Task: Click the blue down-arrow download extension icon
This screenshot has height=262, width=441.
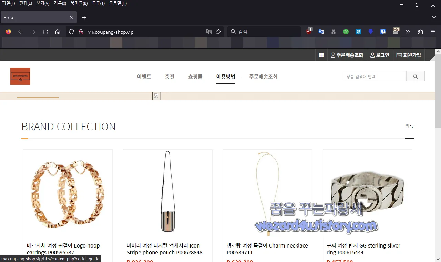Action: [x=371, y=32]
